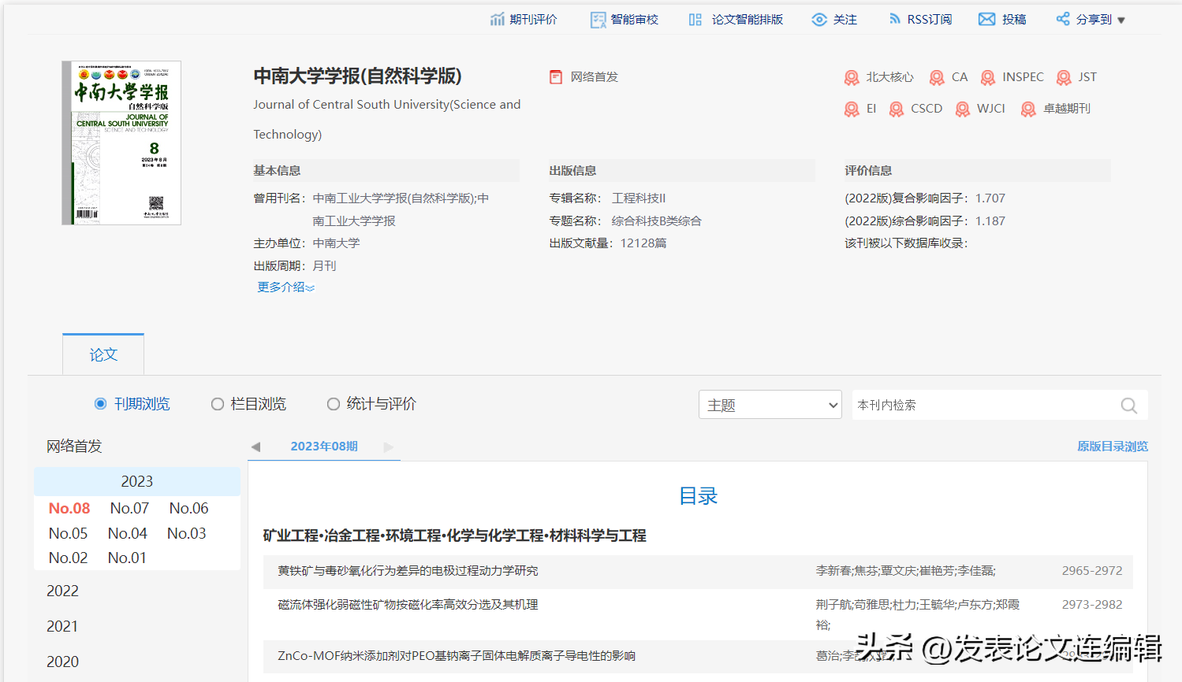Click page range 2965-2972
1182x682 pixels.
click(x=1092, y=571)
